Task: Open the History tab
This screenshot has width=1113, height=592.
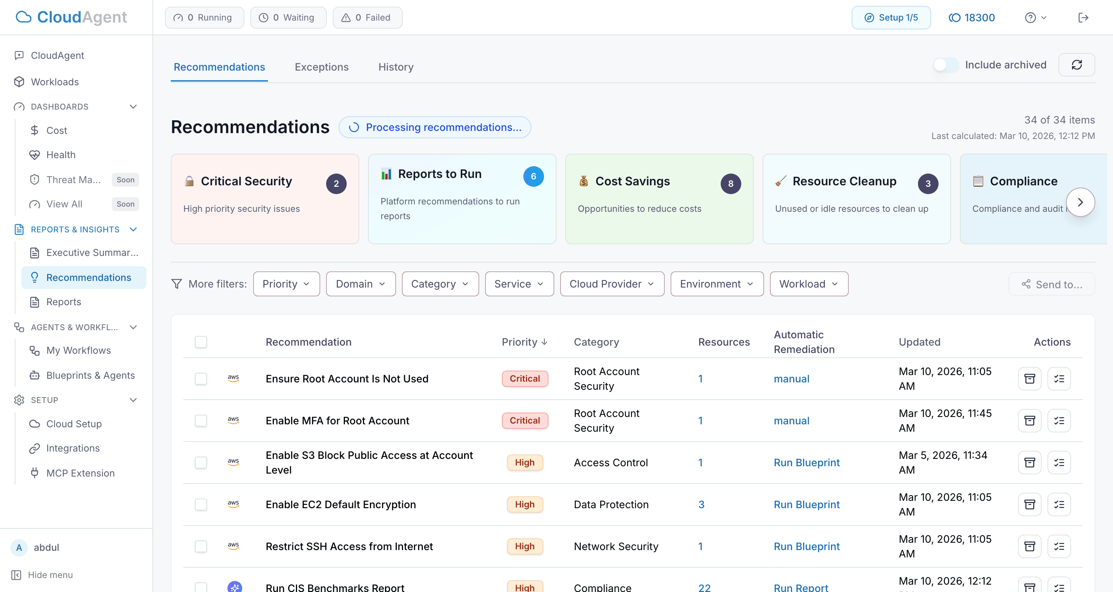Action: click(395, 67)
